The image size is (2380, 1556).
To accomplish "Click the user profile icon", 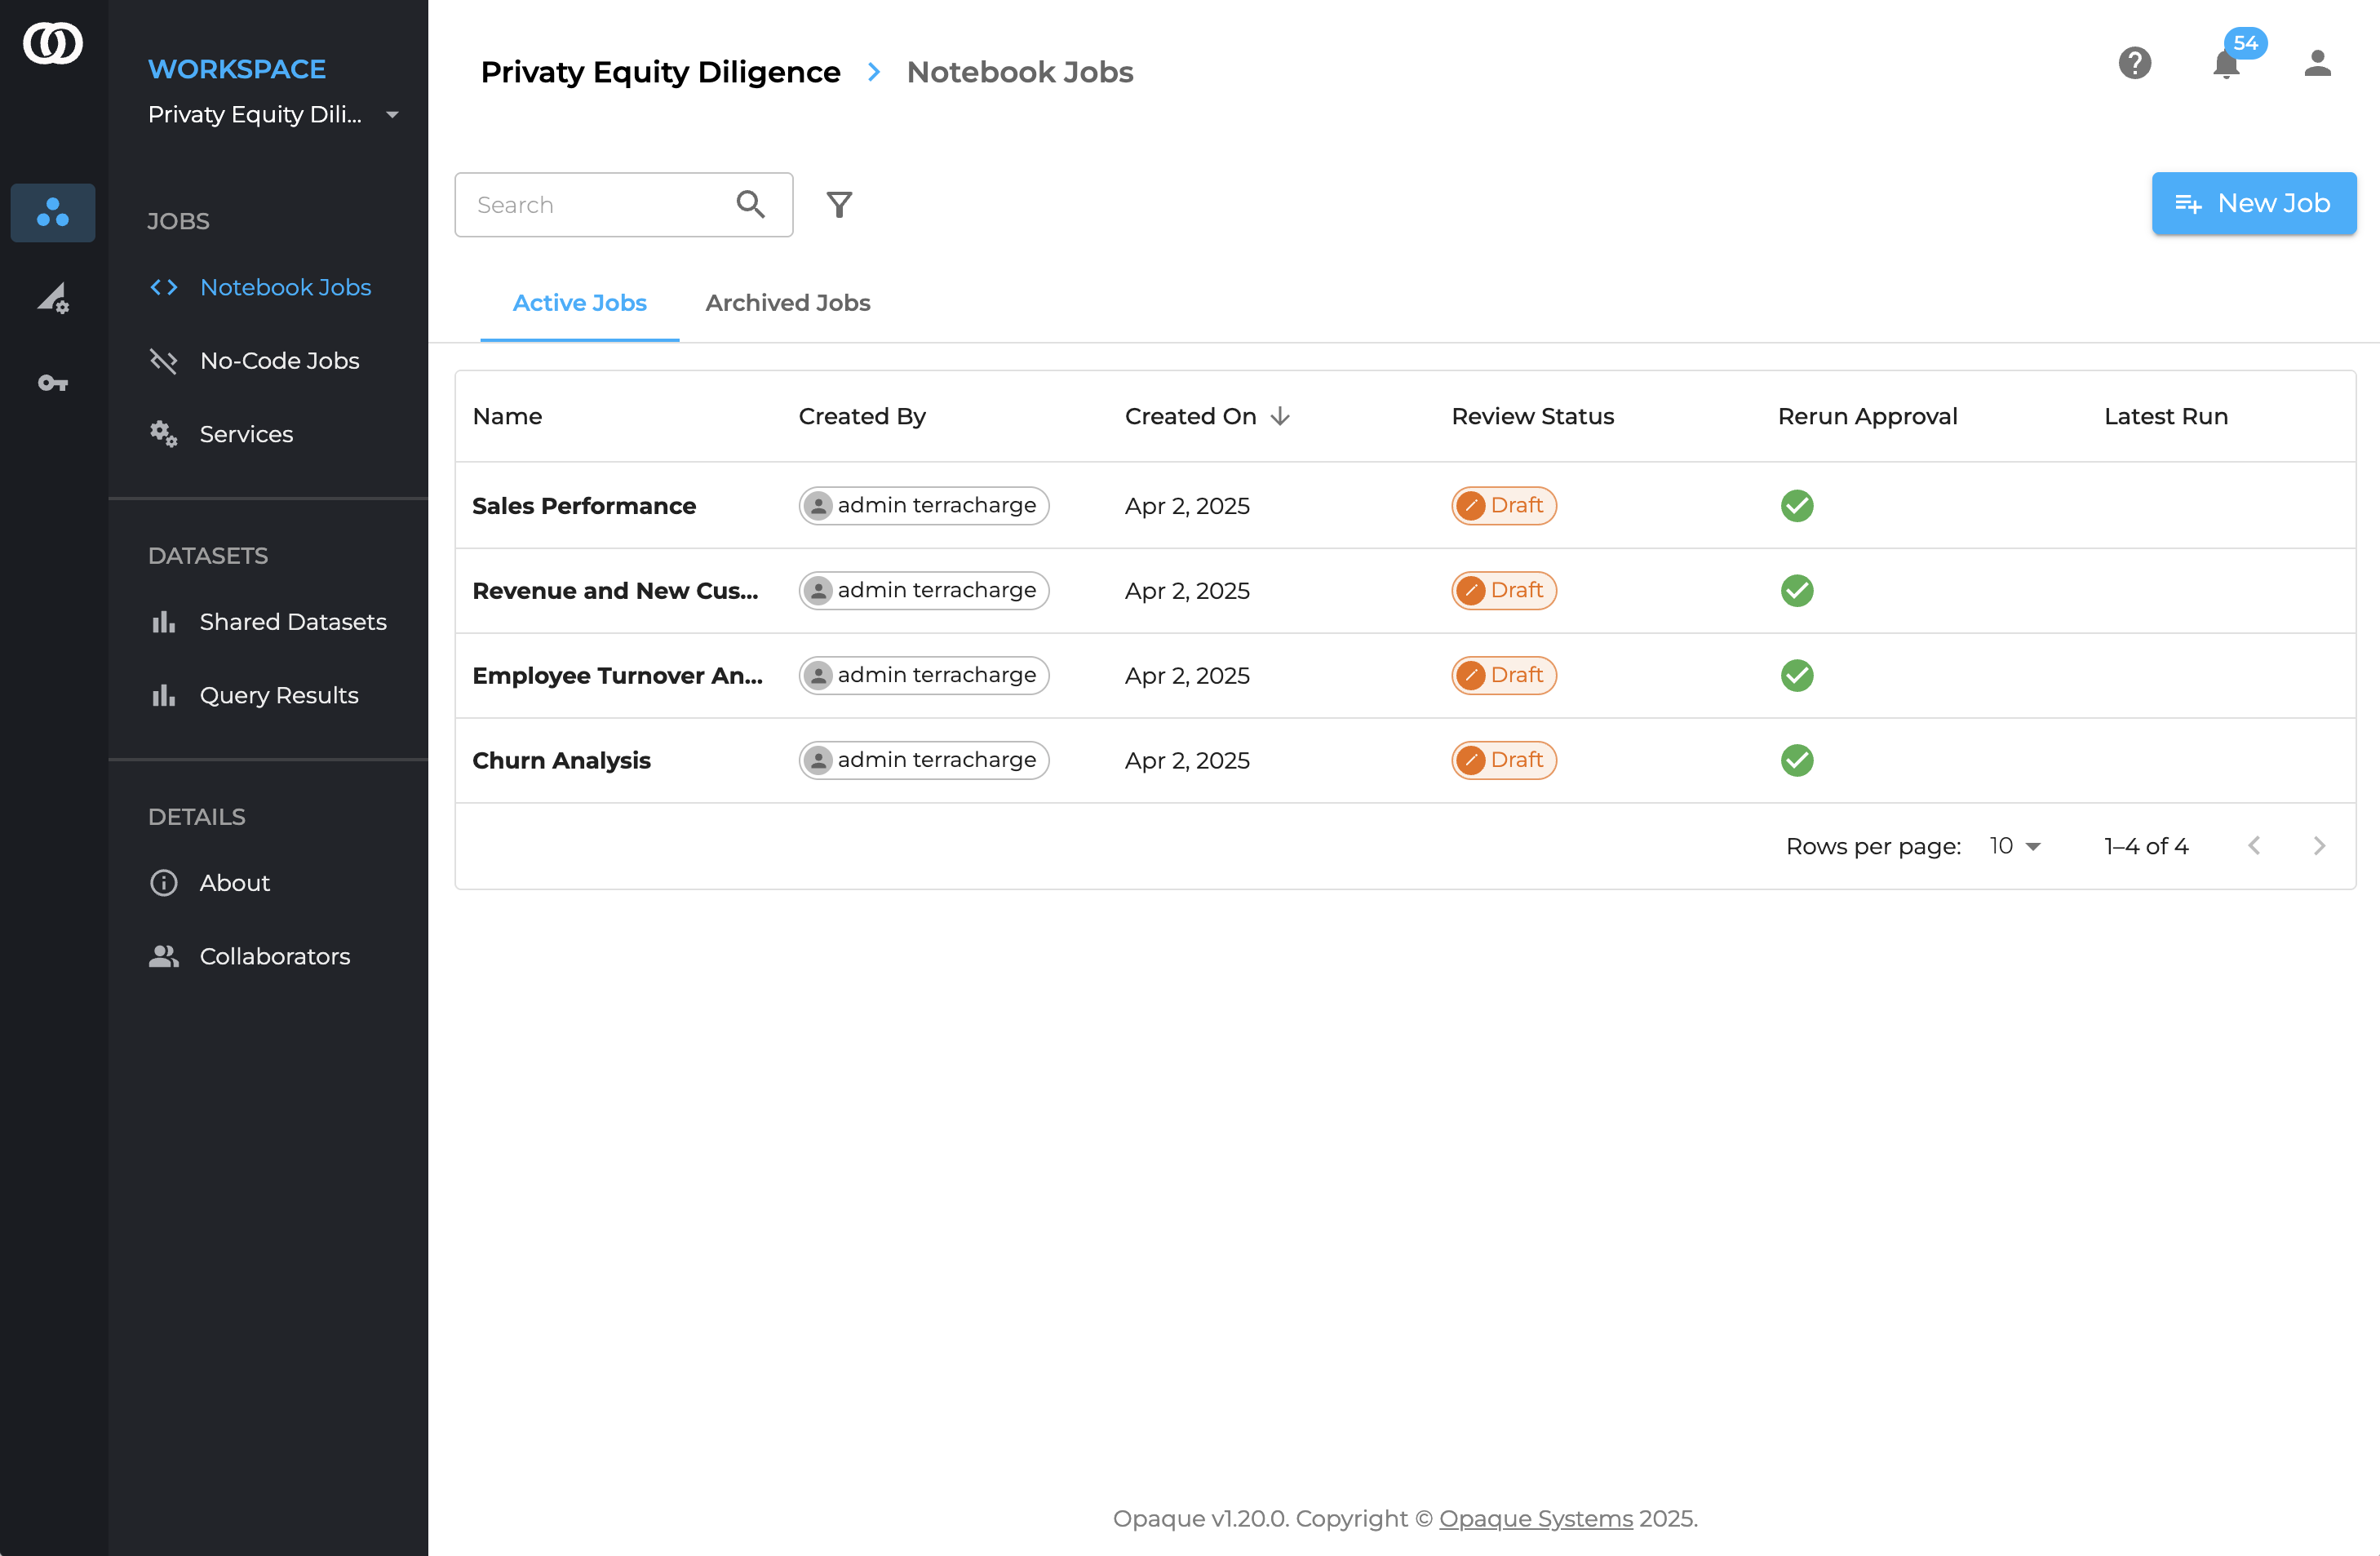I will tap(2317, 63).
